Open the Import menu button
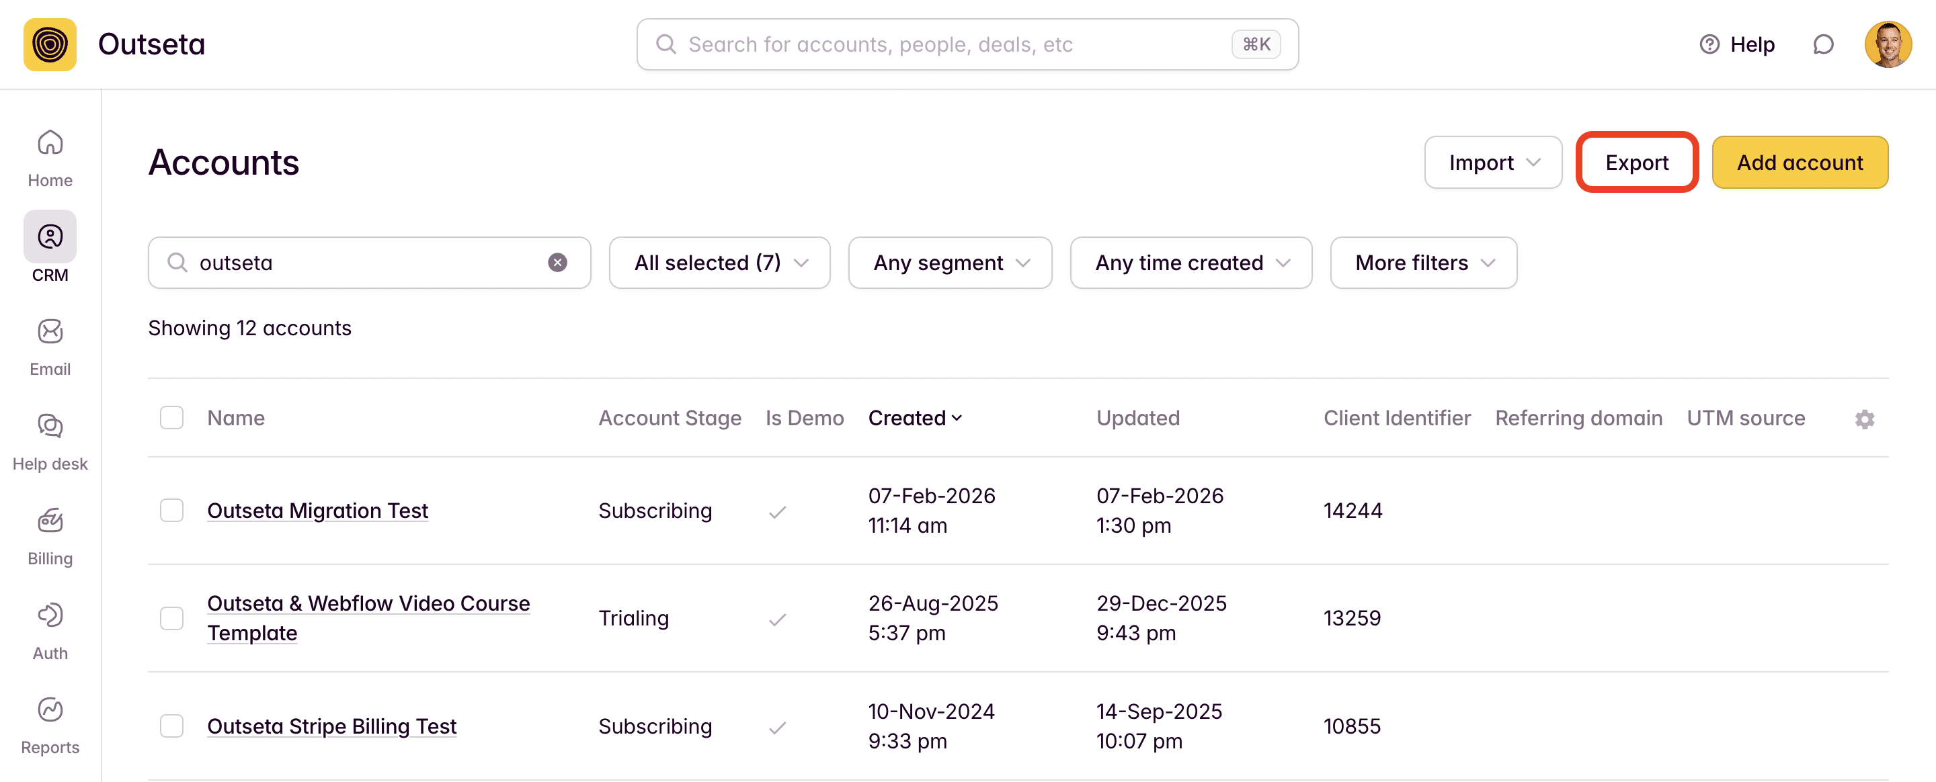 coord(1492,163)
